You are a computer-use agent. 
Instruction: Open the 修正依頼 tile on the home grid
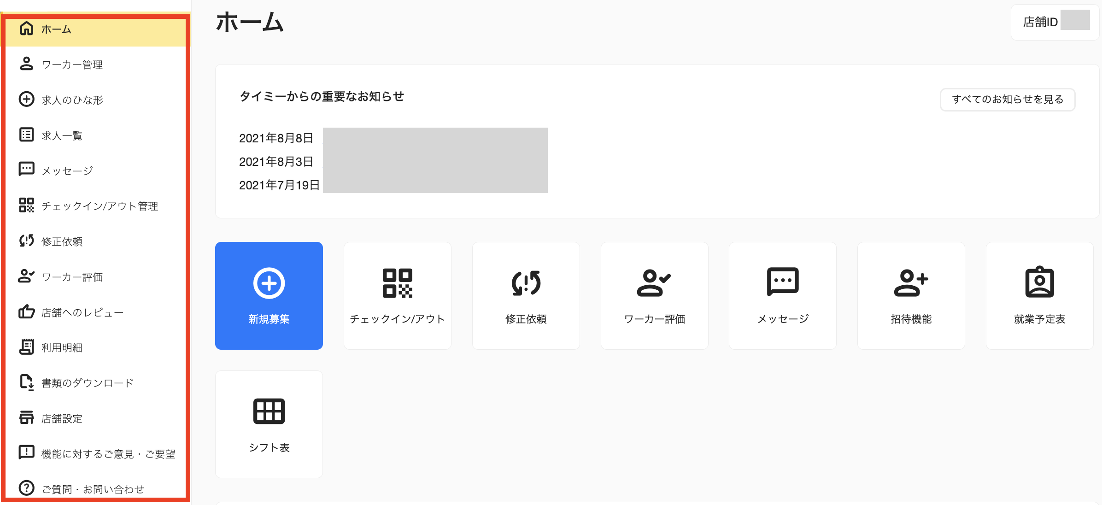click(x=526, y=296)
